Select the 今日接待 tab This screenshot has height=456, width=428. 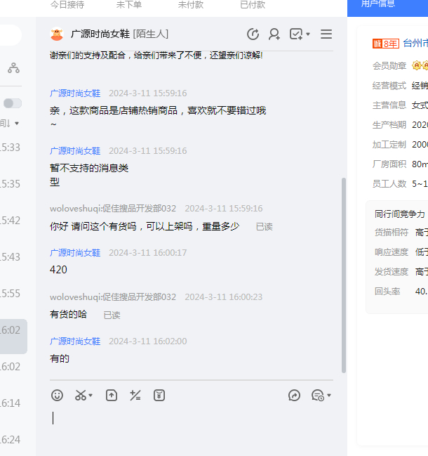coord(67,5)
